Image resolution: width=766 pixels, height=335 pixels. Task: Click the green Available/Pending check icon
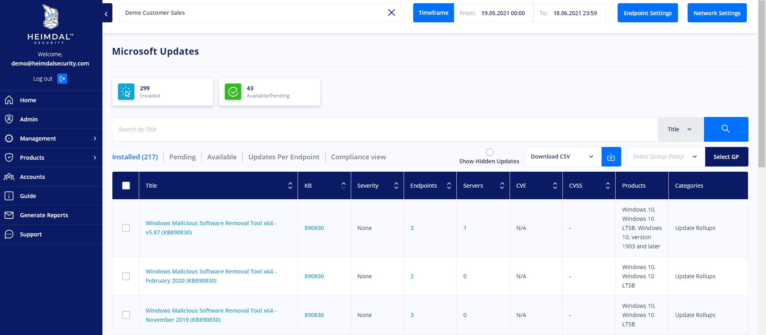tap(233, 92)
